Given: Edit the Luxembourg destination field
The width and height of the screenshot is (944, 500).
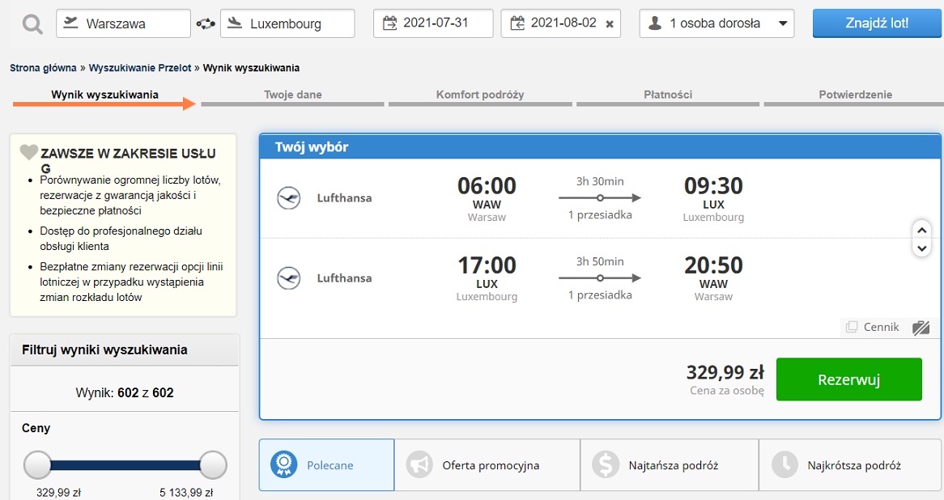Looking at the screenshot, I should (x=287, y=23).
